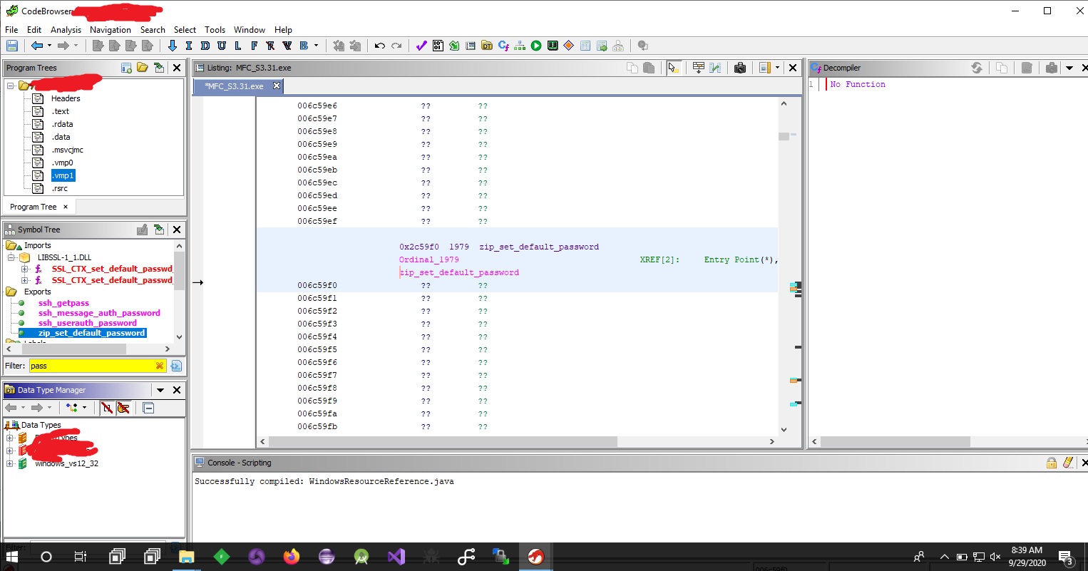Expand the windows_vs12_32 data type archive
Screen dimensions: 1088x571
click(x=10, y=463)
